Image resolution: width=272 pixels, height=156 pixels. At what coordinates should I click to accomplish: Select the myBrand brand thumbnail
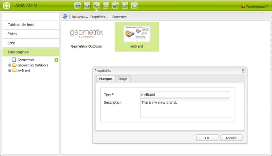coord(137,34)
